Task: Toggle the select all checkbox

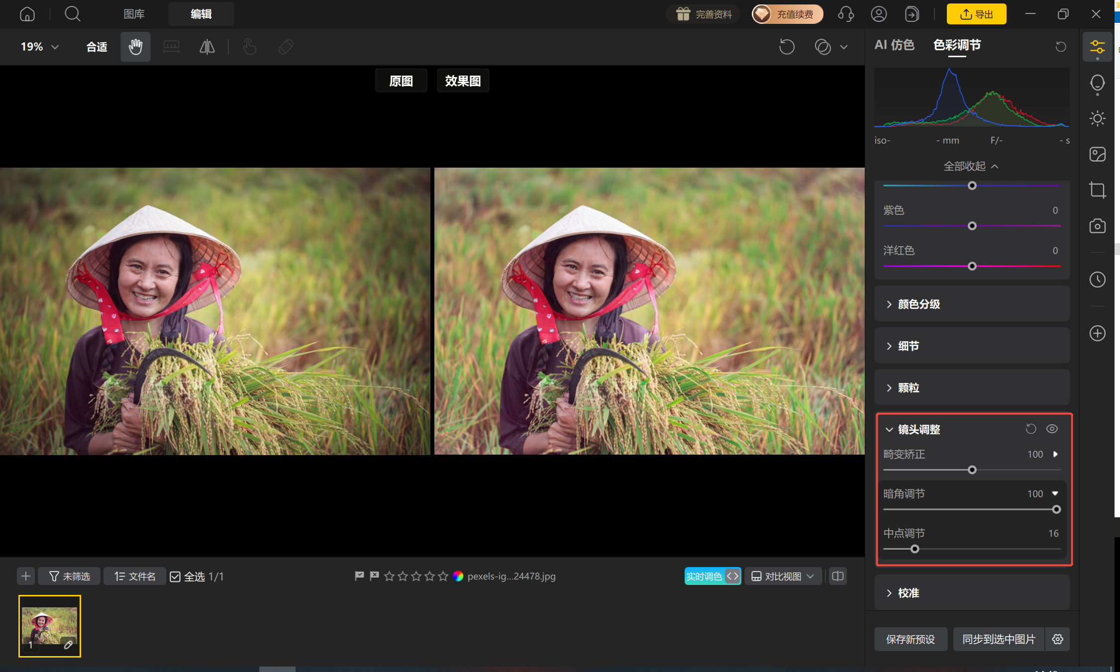Action: pos(175,576)
